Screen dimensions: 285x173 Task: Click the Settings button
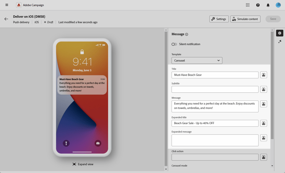219,19
